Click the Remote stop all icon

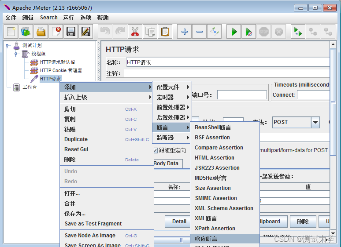pyautogui.click(x=313, y=32)
